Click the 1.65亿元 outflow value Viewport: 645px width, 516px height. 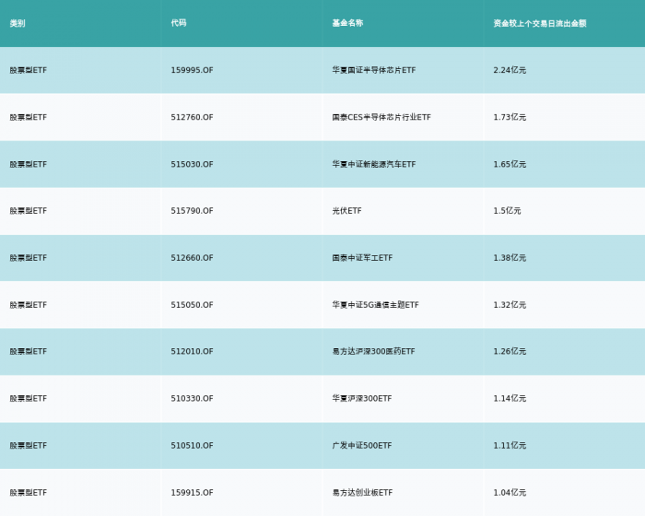[510, 164]
